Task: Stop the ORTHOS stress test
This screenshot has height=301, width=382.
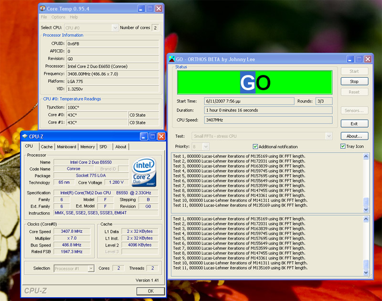Action: pyautogui.click(x=354, y=82)
